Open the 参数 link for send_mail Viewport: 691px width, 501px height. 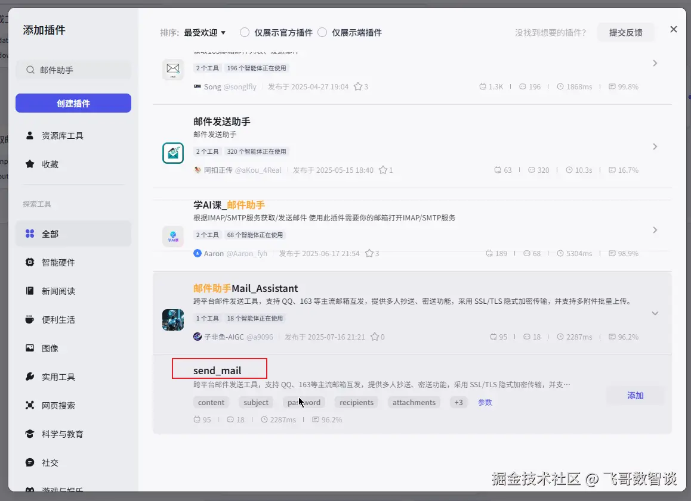pos(485,403)
